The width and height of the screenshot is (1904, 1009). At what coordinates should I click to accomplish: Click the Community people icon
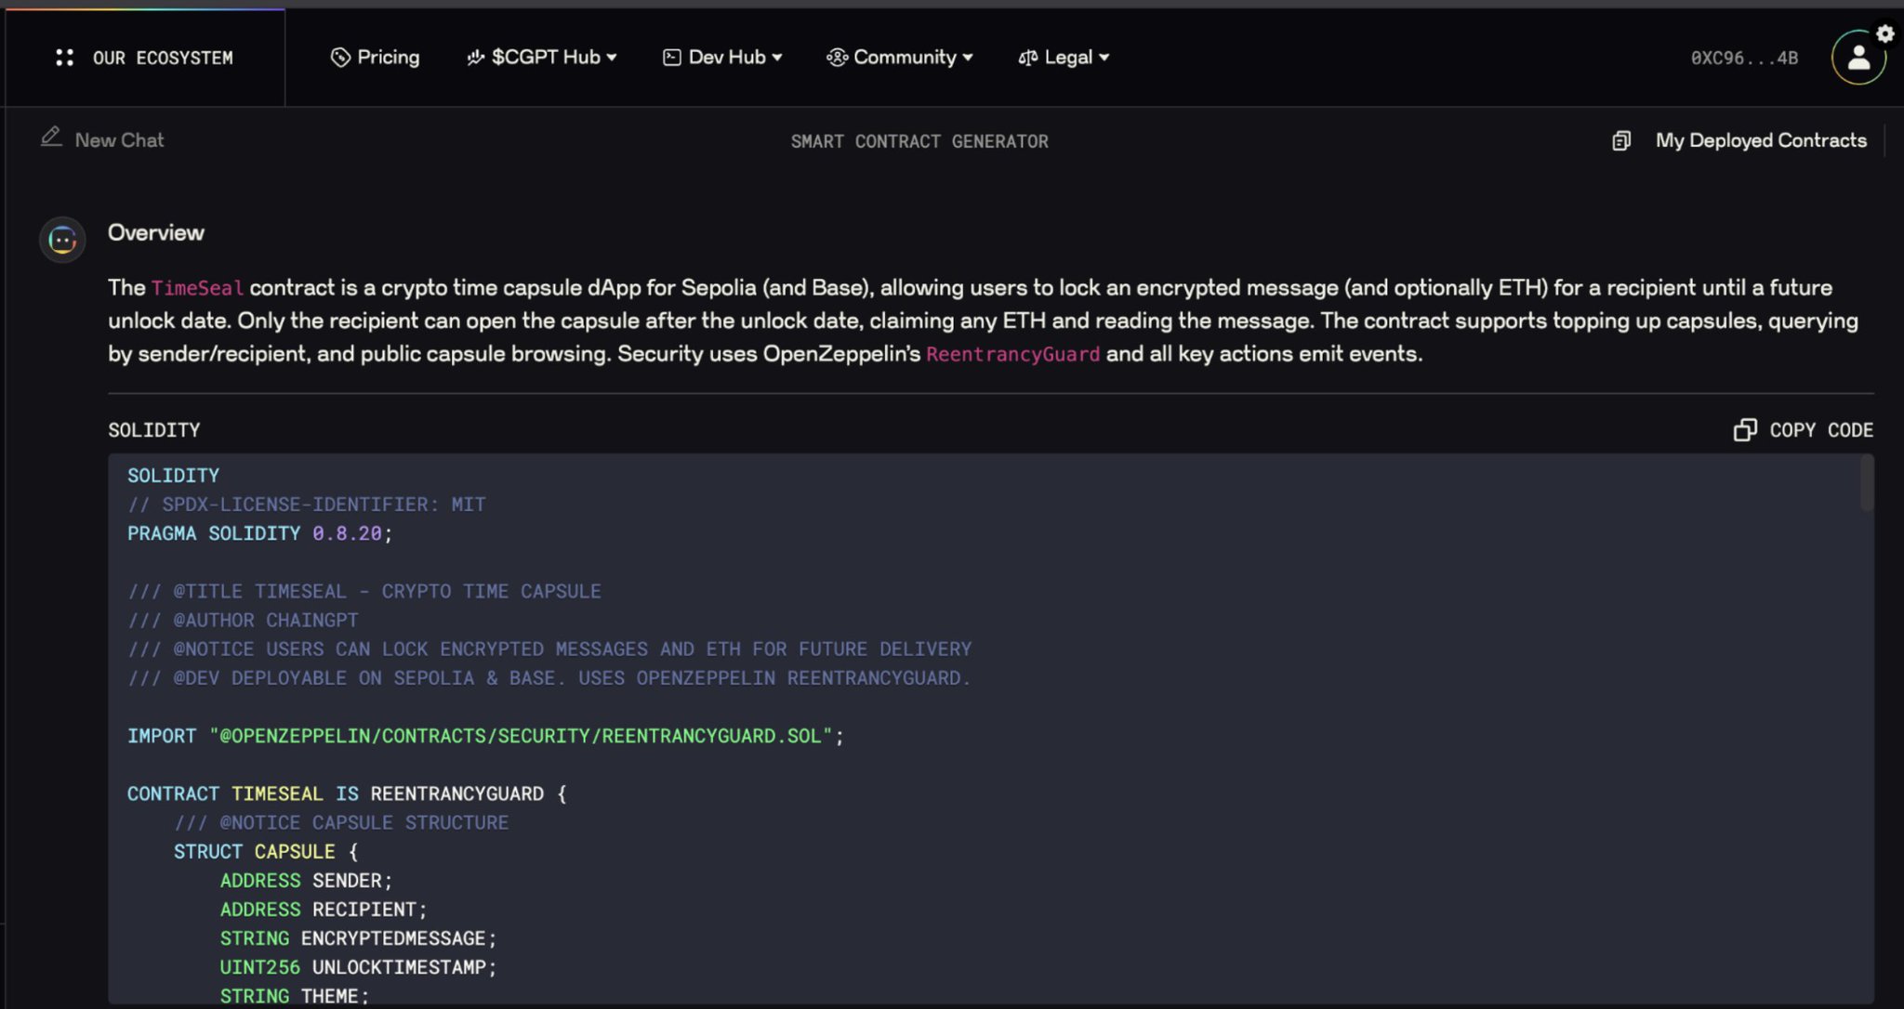click(837, 58)
